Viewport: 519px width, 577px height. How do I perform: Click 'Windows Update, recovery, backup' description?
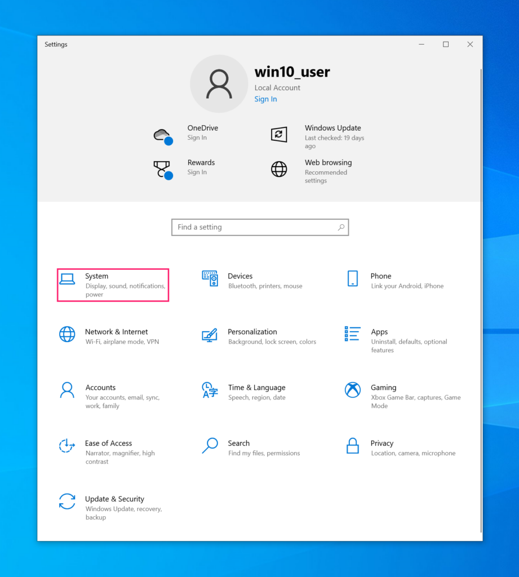point(123,513)
